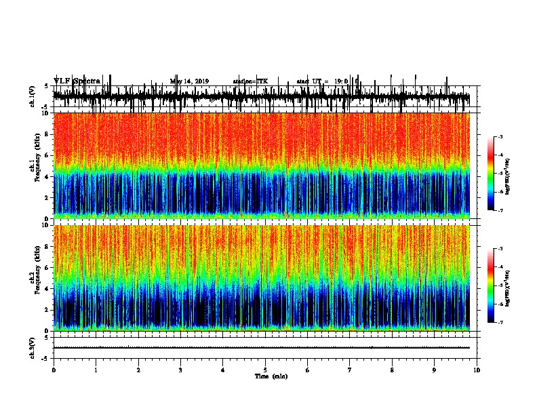Viewport: 537px width, 415px height.
Task: Click the ch.2 frequency tick label "6"
Action: [47, 268]
